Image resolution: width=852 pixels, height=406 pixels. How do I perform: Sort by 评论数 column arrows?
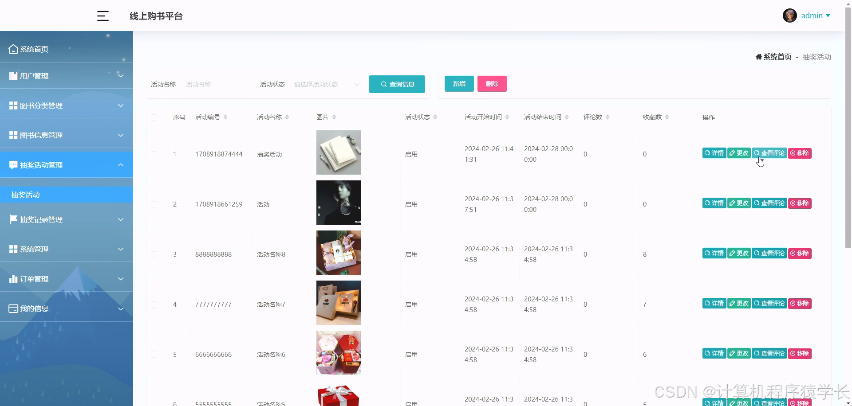[x=607, y=117]
